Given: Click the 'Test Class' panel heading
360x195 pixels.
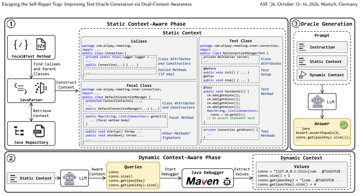Looking at the screenshot, I should coord(240,41).
